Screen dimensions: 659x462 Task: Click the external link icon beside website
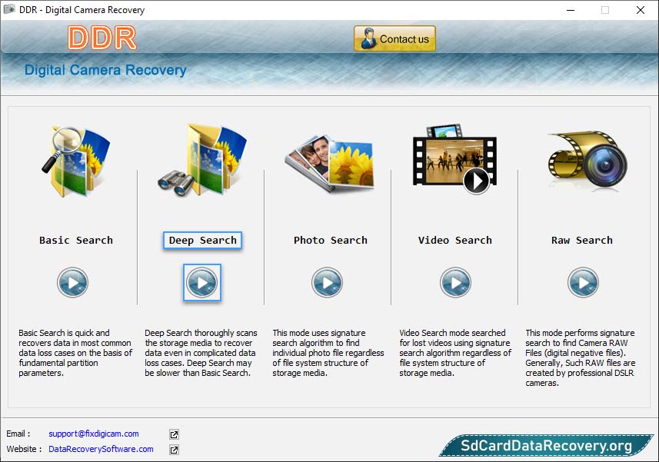tap(174, 450)
